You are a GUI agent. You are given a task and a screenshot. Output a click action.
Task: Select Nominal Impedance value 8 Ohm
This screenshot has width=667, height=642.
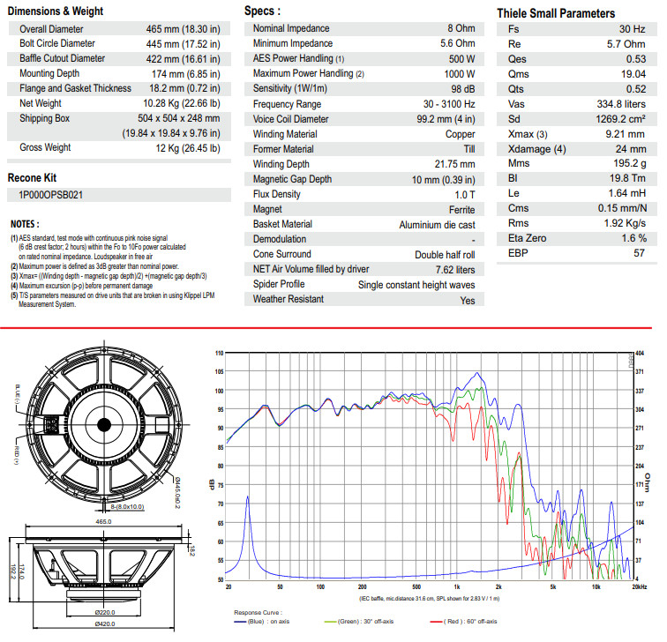pyautogui.click(x=461, y=28)
